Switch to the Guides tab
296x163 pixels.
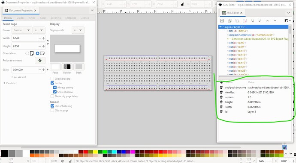(21, 18)
